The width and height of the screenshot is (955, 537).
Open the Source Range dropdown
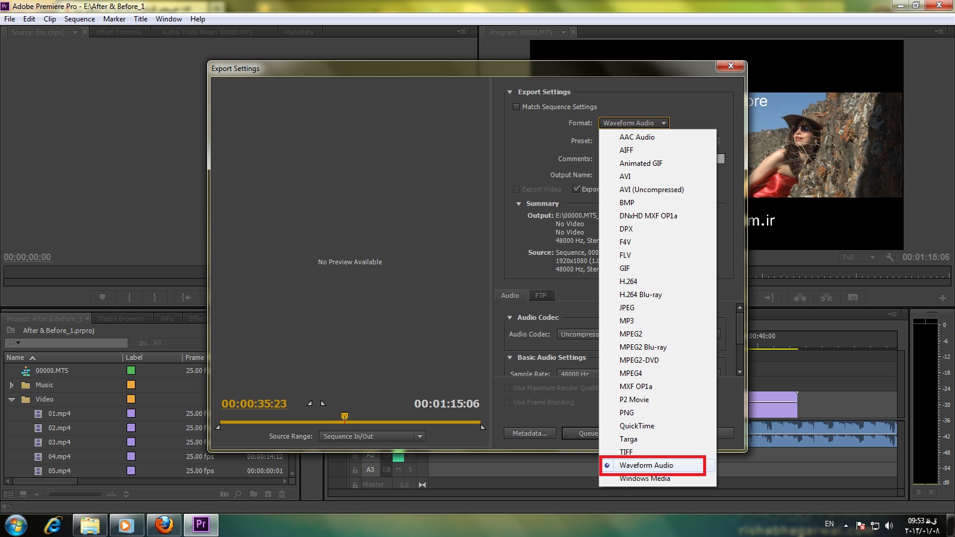click(x=372, y=436)
